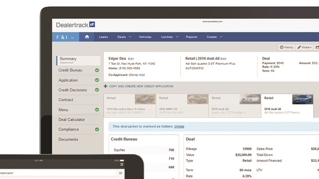Click the partially visible icon right of Notes

[x=317, y=47]
